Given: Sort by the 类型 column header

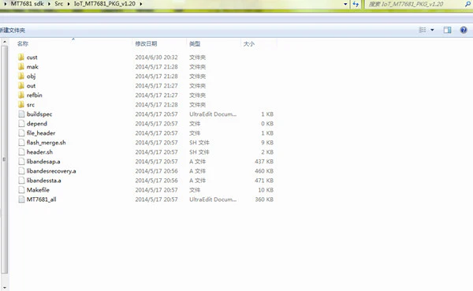Looking at the screenshot, I should tap(195, 44).
